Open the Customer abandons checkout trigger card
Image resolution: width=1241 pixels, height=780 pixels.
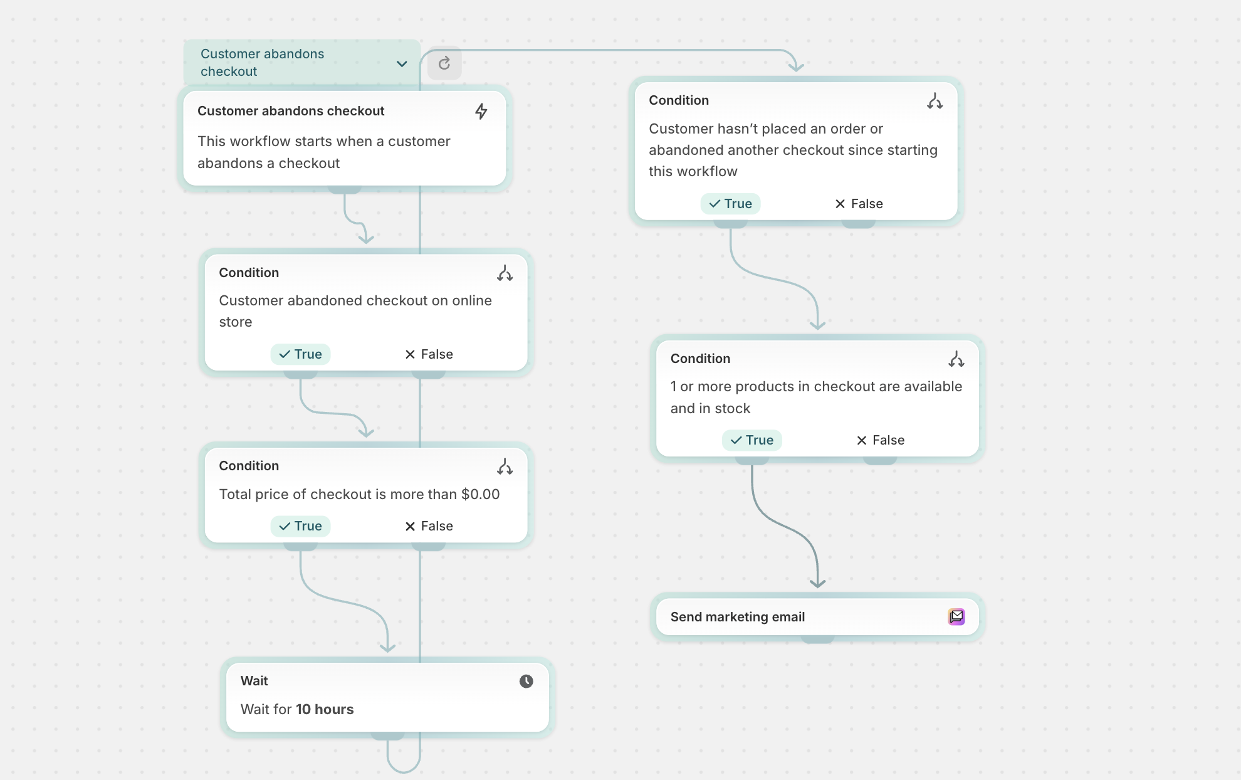[343, 138]
